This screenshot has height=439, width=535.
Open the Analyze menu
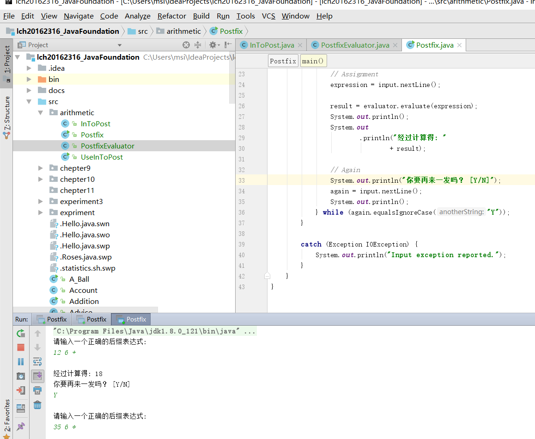click(x=138, y=16)
